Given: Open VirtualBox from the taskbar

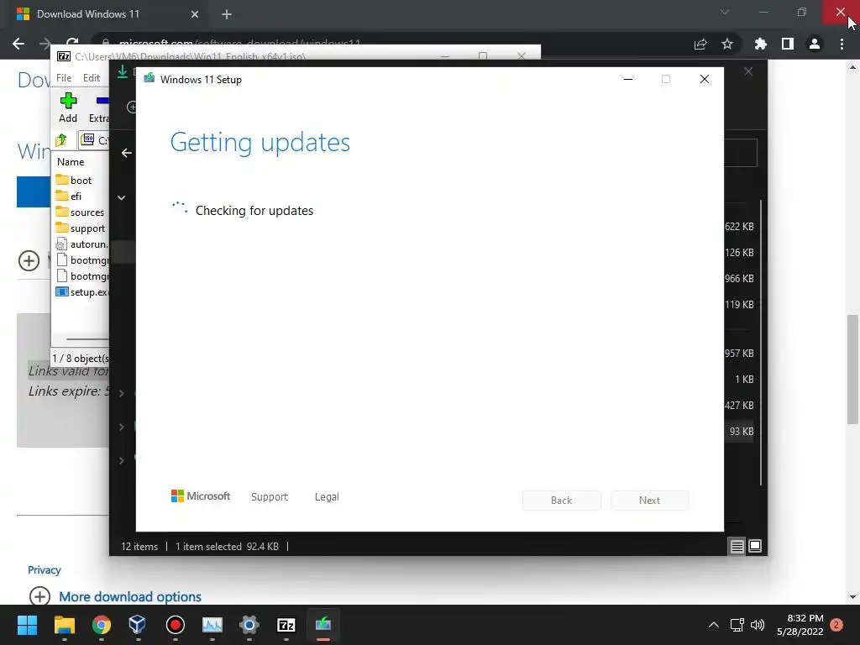Looking at the screenshot, I should 138,625.
